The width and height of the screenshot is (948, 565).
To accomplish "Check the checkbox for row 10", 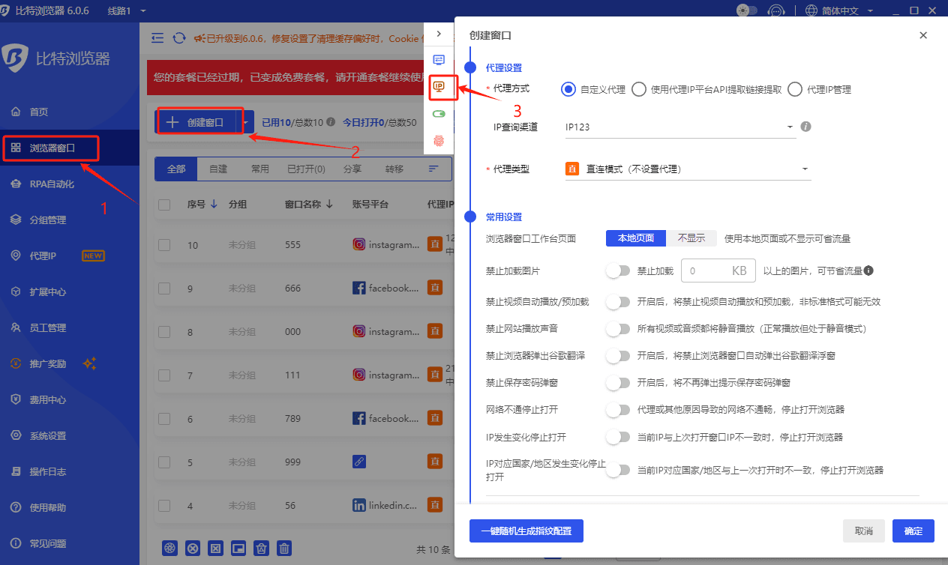I will 165,245.
